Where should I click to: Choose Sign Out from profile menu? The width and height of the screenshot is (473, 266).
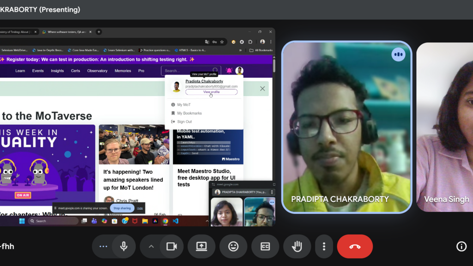184,122
